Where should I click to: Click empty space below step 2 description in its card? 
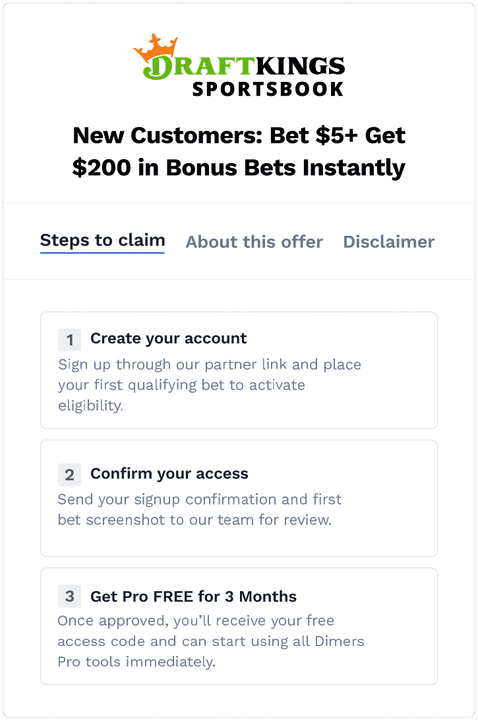(x=239, y=542)
